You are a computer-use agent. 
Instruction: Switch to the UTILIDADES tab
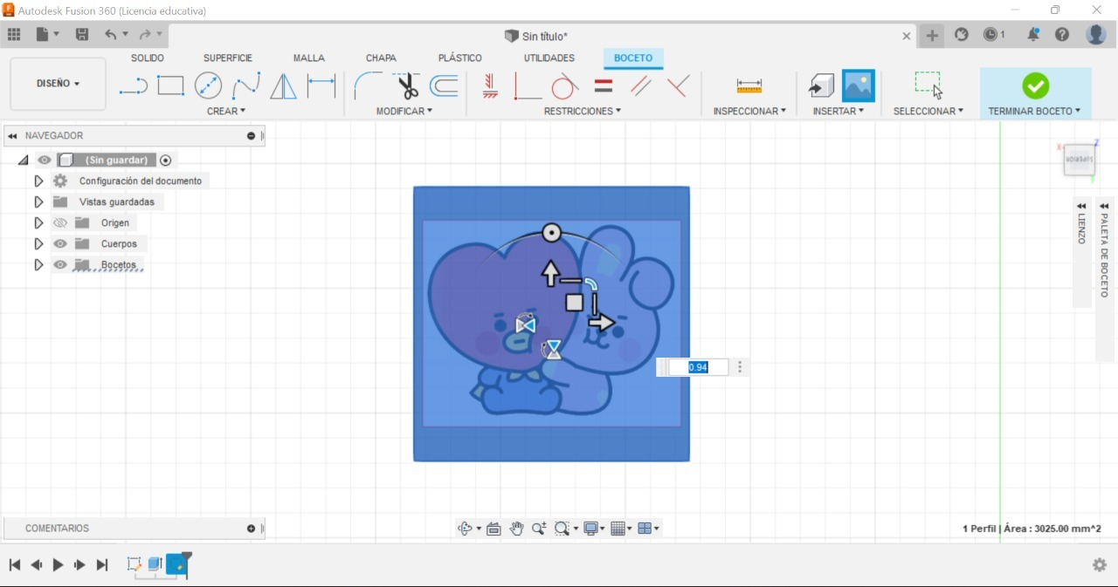click(549, 58)
